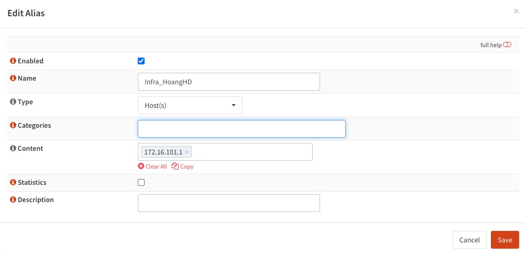Click the Categories selection field
Image resolution: width=526 pixels, height=256 pixels.
tap(242, 129)
